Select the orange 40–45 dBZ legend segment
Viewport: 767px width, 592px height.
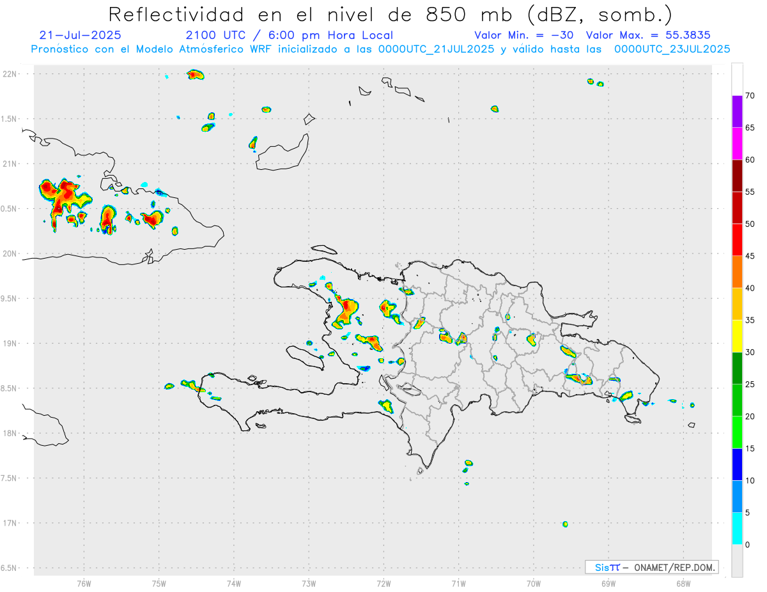pos(737,272)
